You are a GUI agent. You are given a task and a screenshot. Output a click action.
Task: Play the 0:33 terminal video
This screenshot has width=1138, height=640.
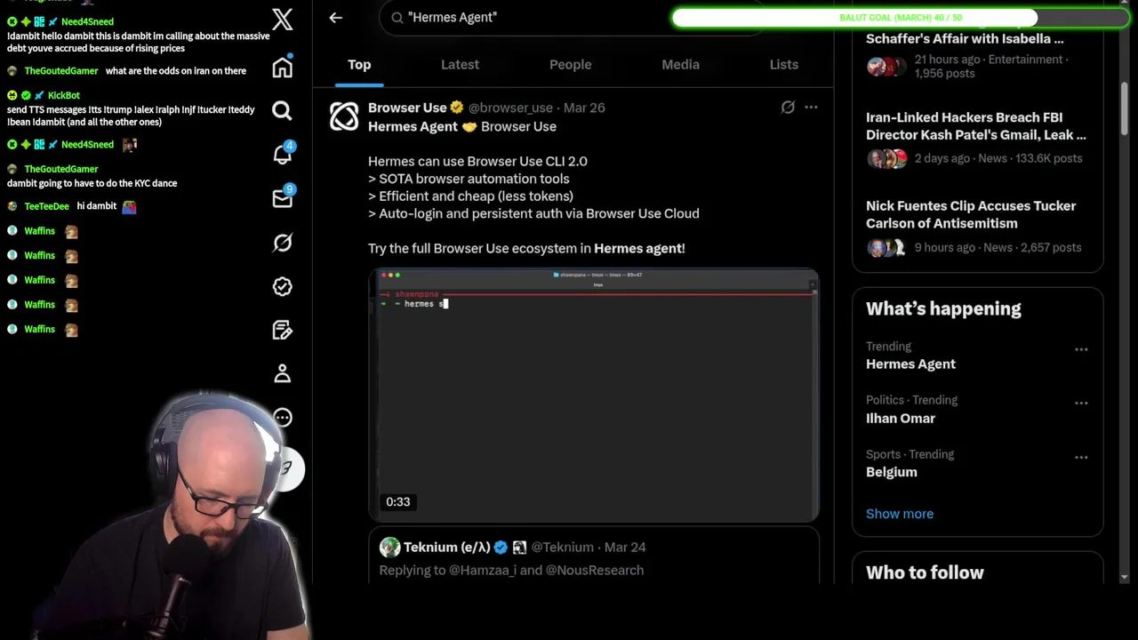[x=594, y=395]
